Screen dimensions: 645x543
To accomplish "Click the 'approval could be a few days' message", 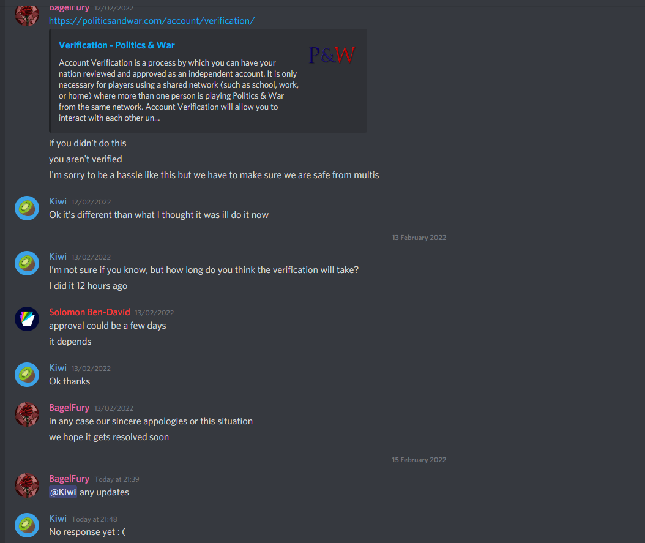I will [x=107, y=326].
